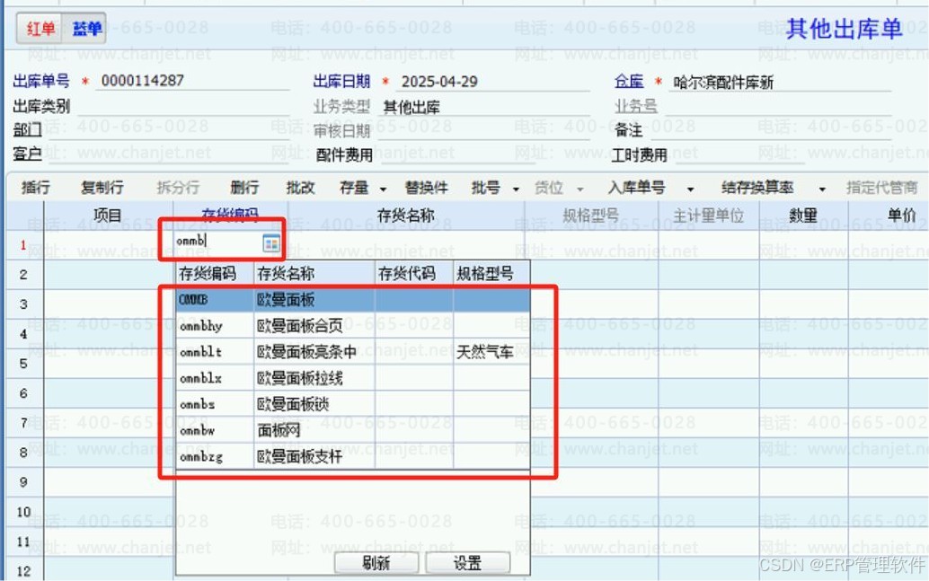Select the onmbw 面板网 row
This screenshot has width=929, height=581.
352,430
